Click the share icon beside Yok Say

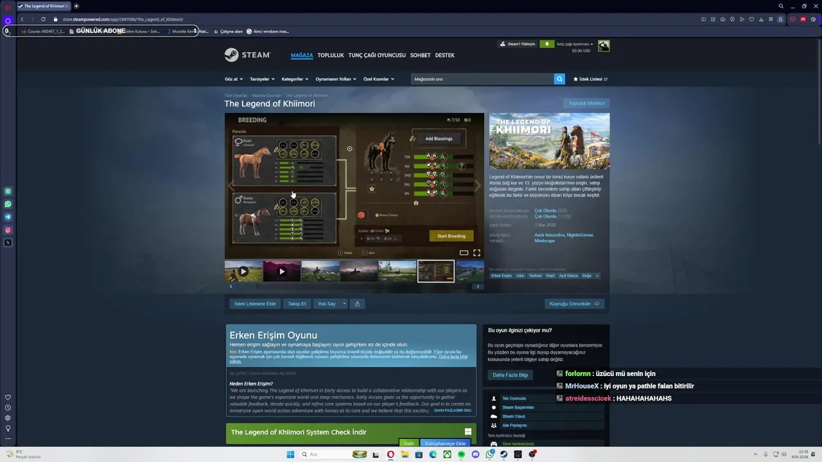357,304
